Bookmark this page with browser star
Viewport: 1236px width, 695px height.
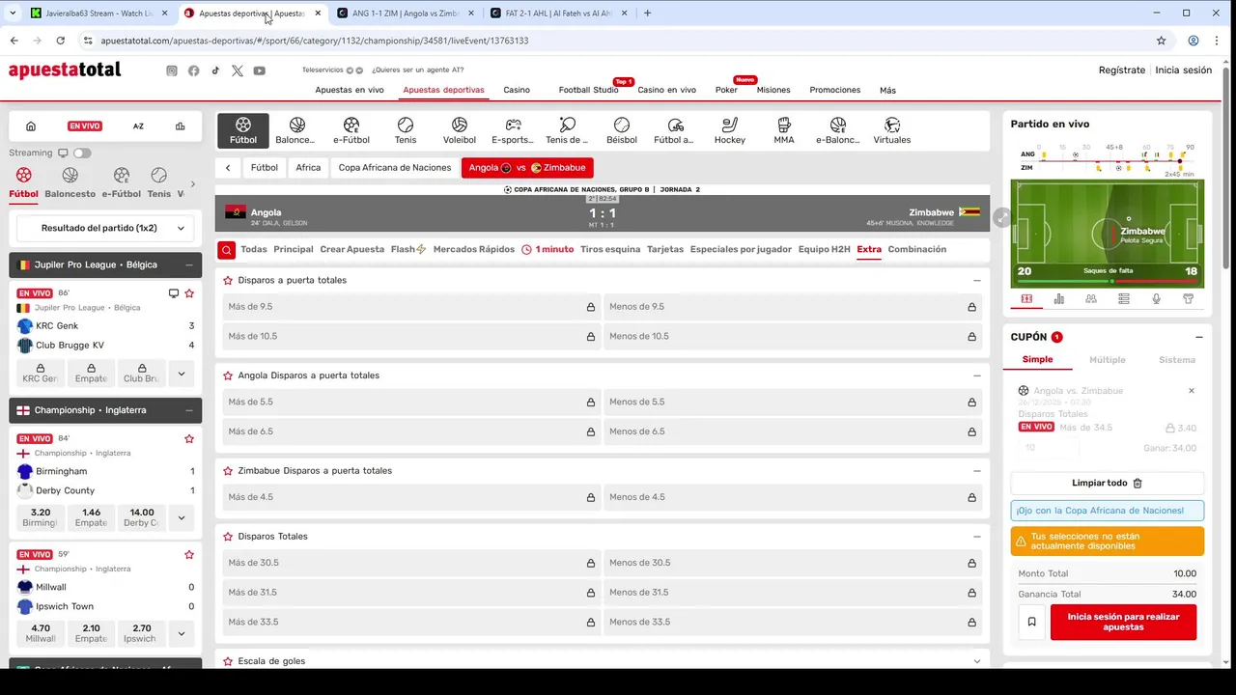point(1161,41)
